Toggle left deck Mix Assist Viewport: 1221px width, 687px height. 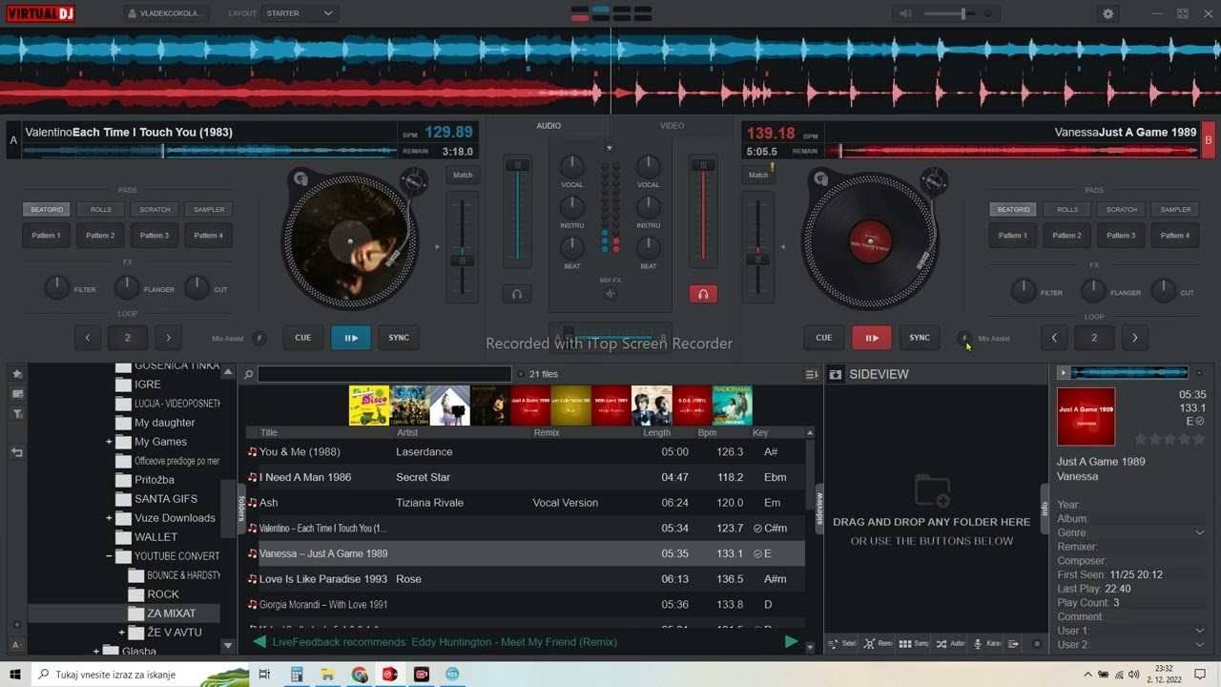(259, 338)
